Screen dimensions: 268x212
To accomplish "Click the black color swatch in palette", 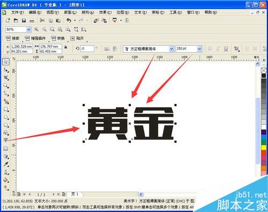I will [264, 75].
